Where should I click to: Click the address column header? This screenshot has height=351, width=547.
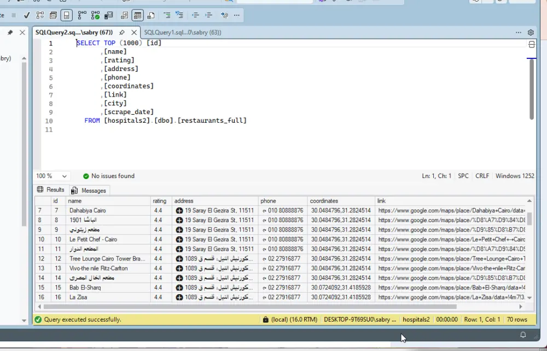[215, 201]
